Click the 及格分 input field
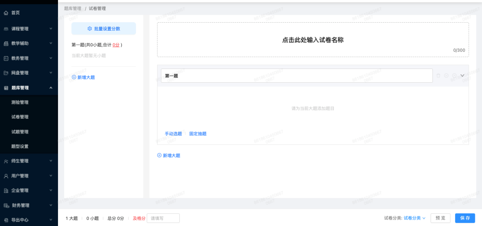 (163, 218)
